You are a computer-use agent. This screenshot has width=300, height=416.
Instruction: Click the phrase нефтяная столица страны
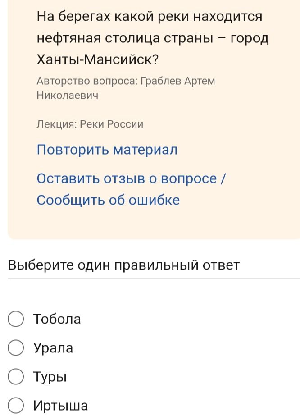(125, 38)
